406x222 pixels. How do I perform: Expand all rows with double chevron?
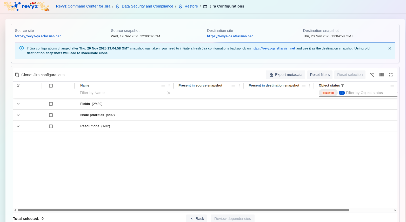[18, 86]
